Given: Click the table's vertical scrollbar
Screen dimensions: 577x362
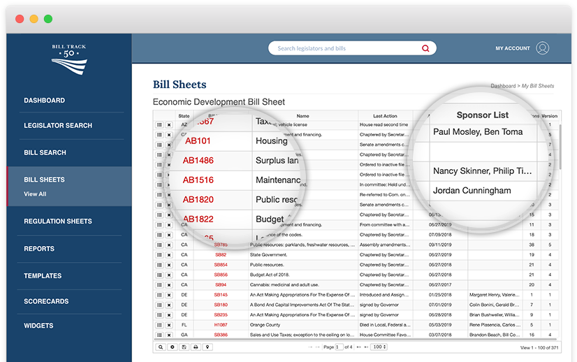Looking at the screenshot, I should click(x=560, y=147).
